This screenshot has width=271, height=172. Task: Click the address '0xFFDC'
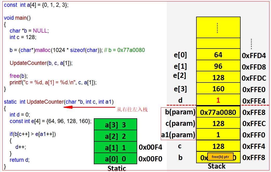pyautogui.click(x=254, y=78)
